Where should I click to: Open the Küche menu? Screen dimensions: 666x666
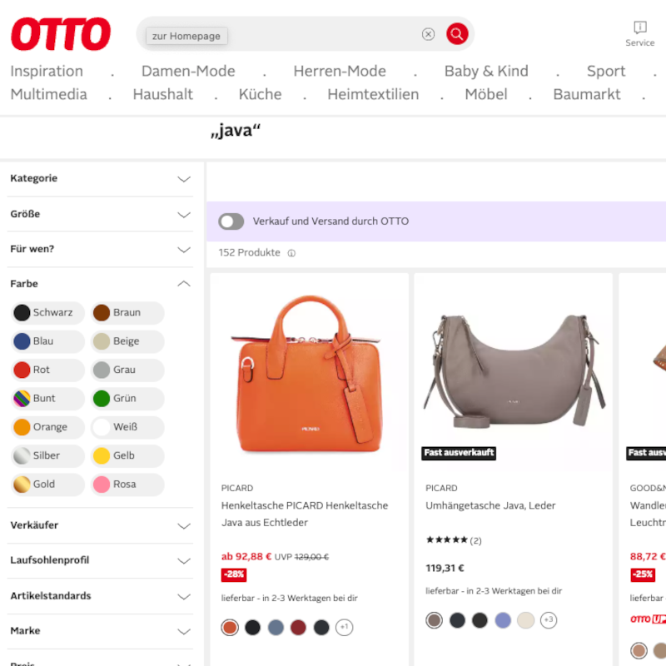click(260, 94)
